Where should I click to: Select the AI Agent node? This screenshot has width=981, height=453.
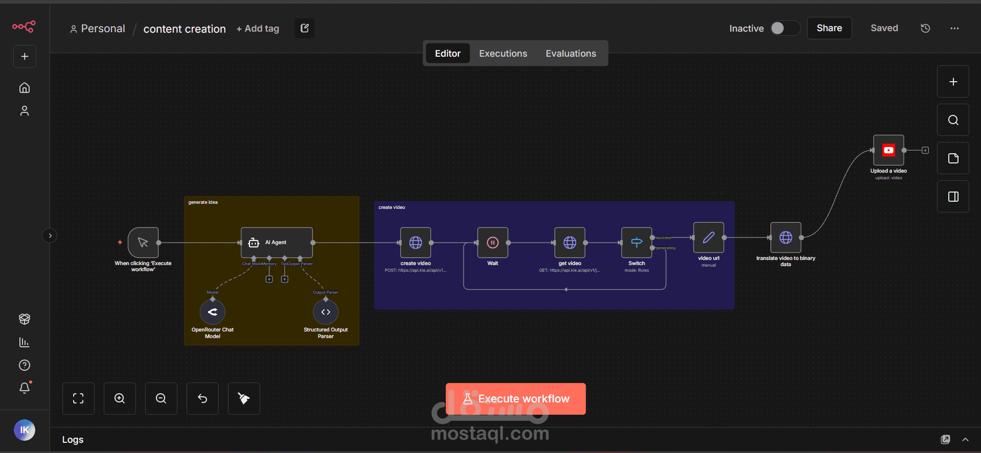277,243
